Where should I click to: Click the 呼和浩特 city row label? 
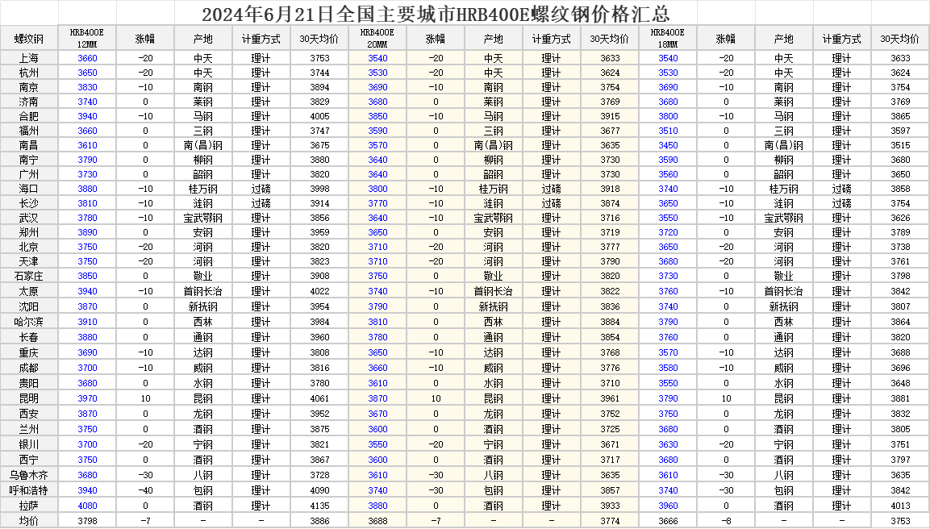29,490
